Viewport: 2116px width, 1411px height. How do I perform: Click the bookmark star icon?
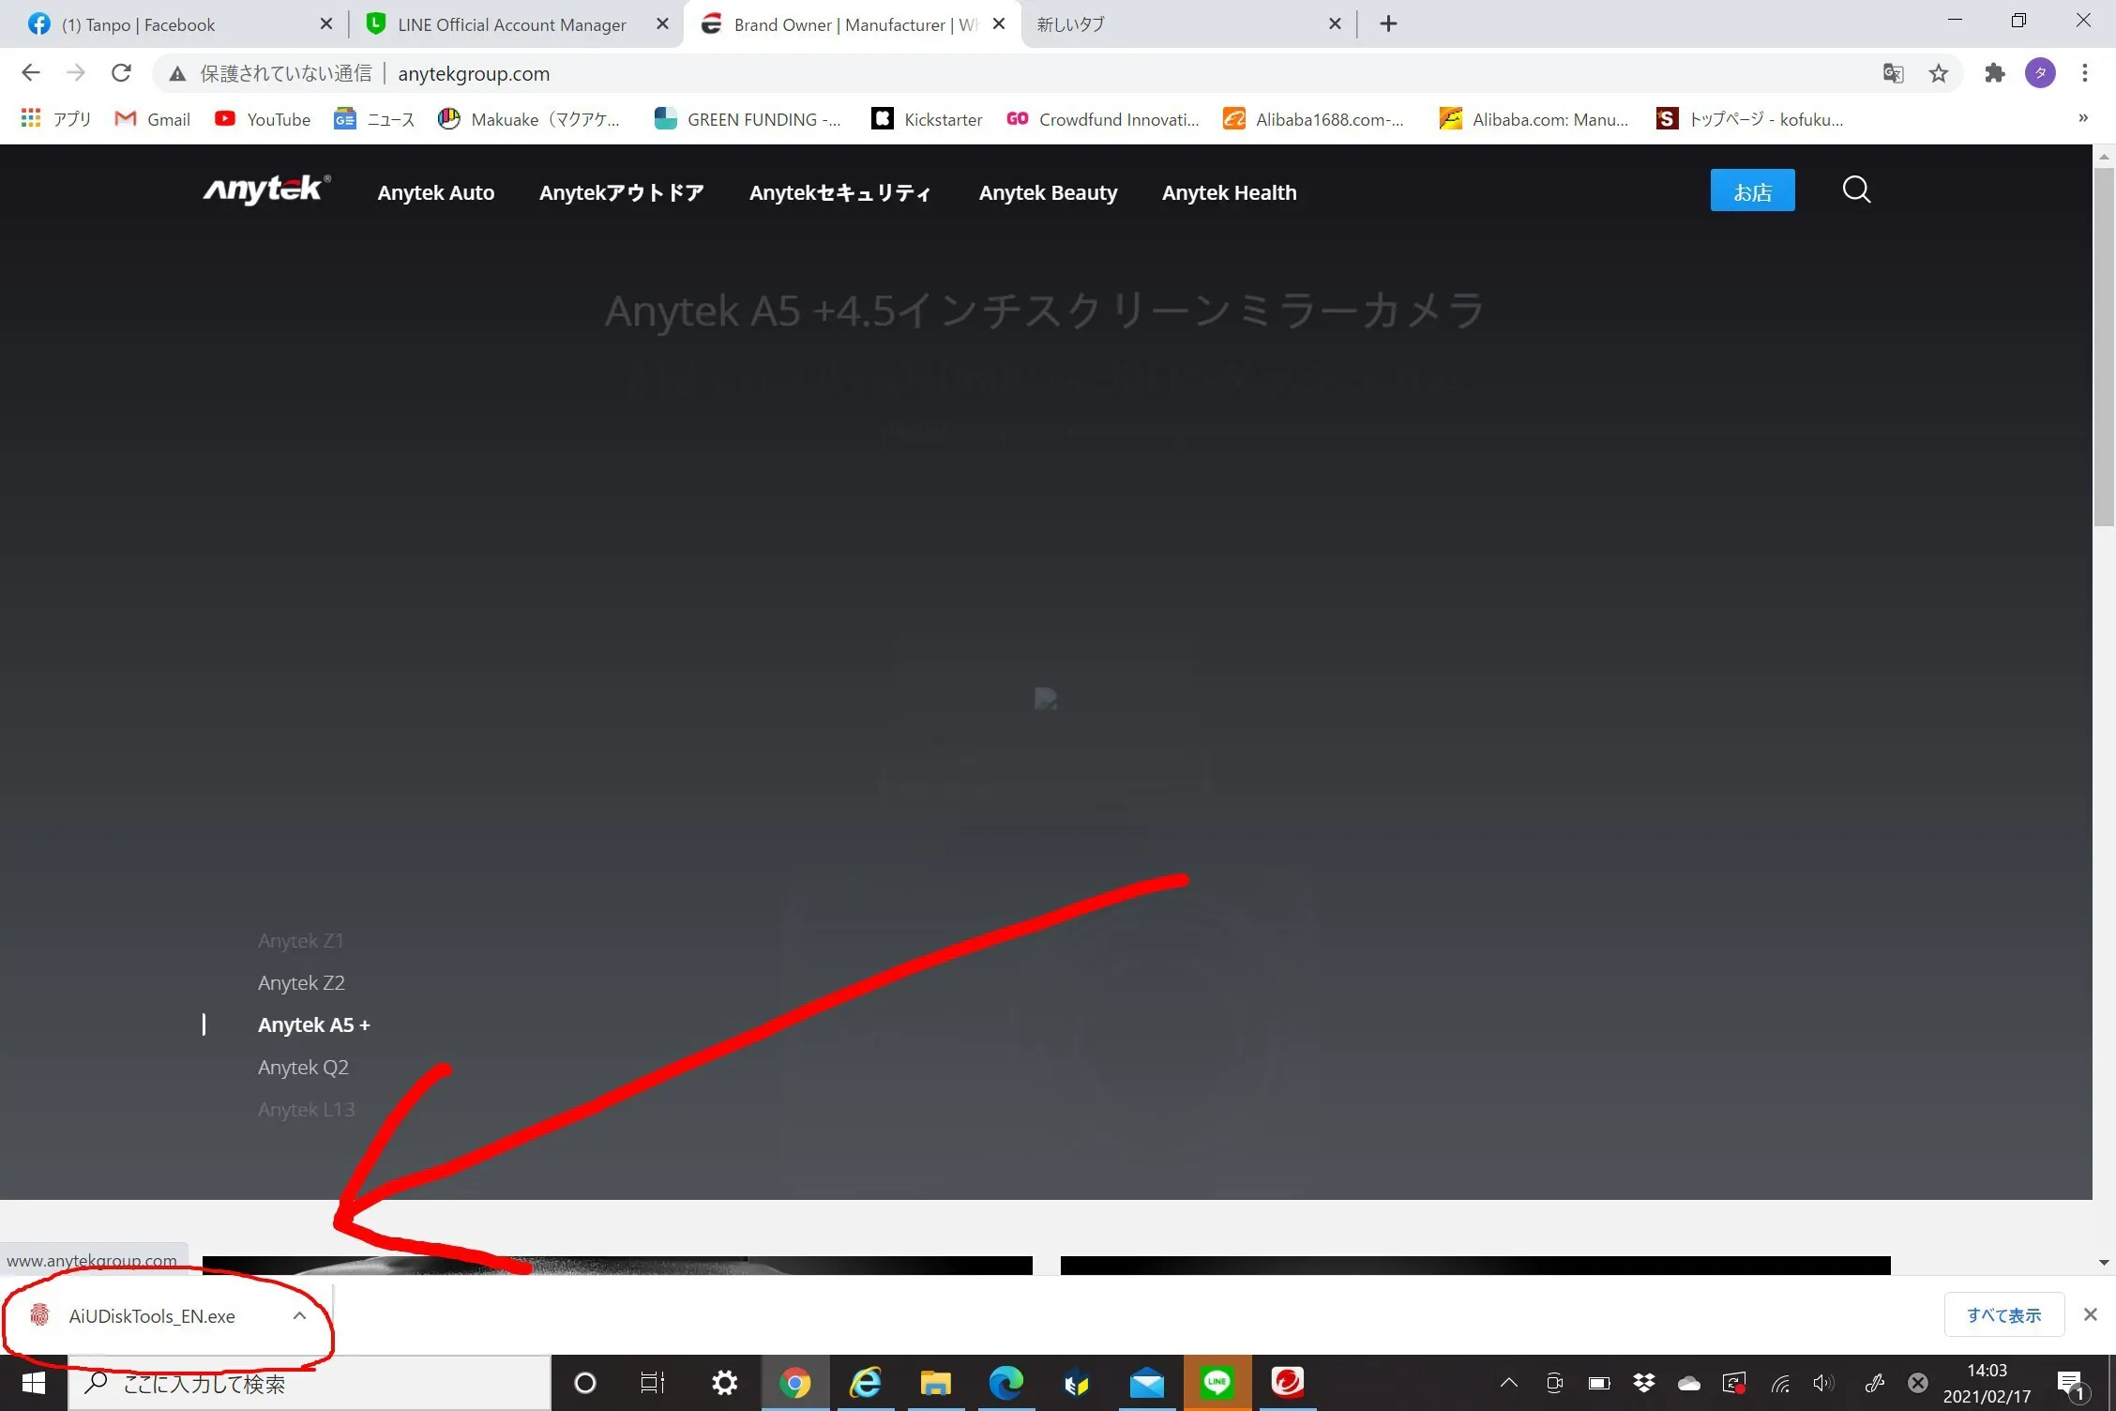(1939, 73)
